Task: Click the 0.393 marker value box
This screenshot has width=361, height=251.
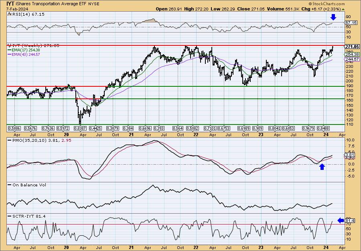Action: pyautogui.click(x=159, y=128)
